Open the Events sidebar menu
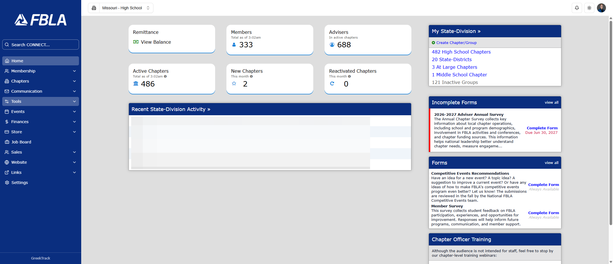The image size is (613, 264). point(41,112)
